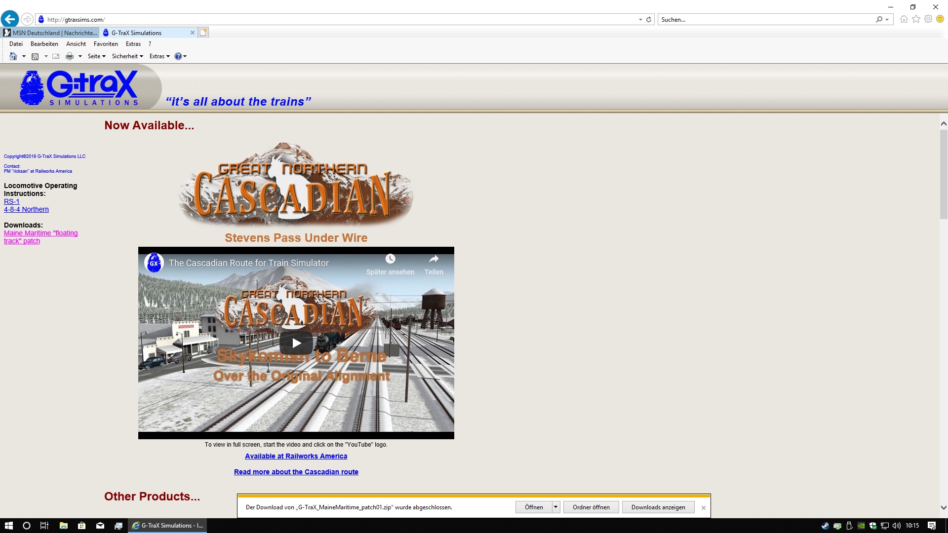This screenshot has height=533, width=948.
Task: Expand the Öffnen button dropdown arrow
Action: click(556, 507)
